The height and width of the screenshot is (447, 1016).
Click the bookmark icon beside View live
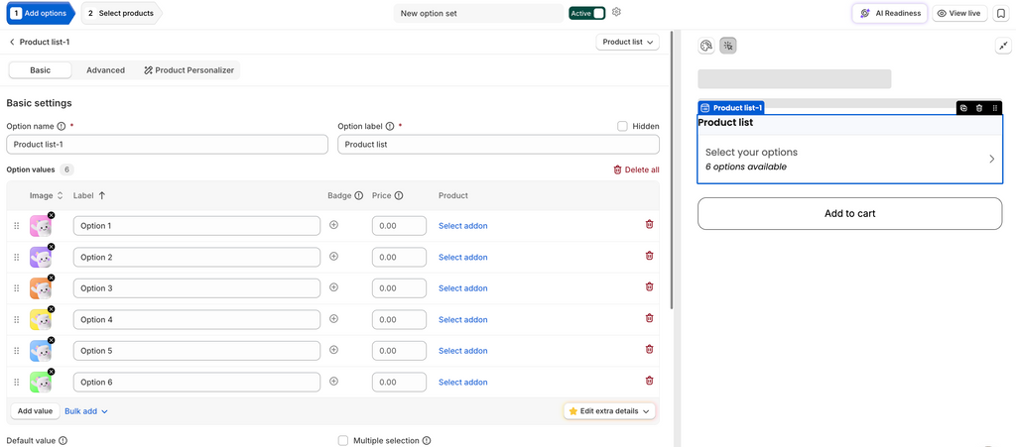[x=1000, y=13]
